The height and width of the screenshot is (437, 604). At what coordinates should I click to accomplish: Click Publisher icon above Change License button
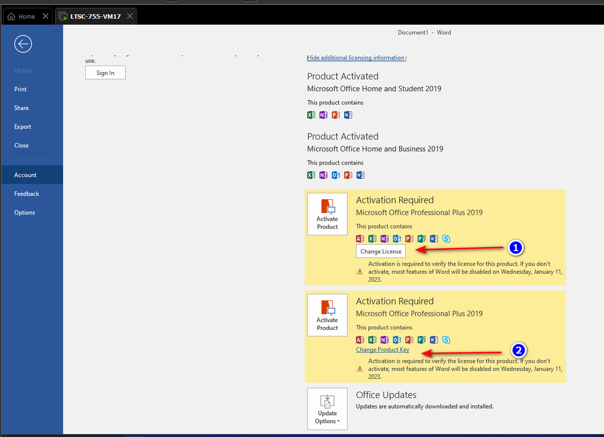tap(422, 239)
